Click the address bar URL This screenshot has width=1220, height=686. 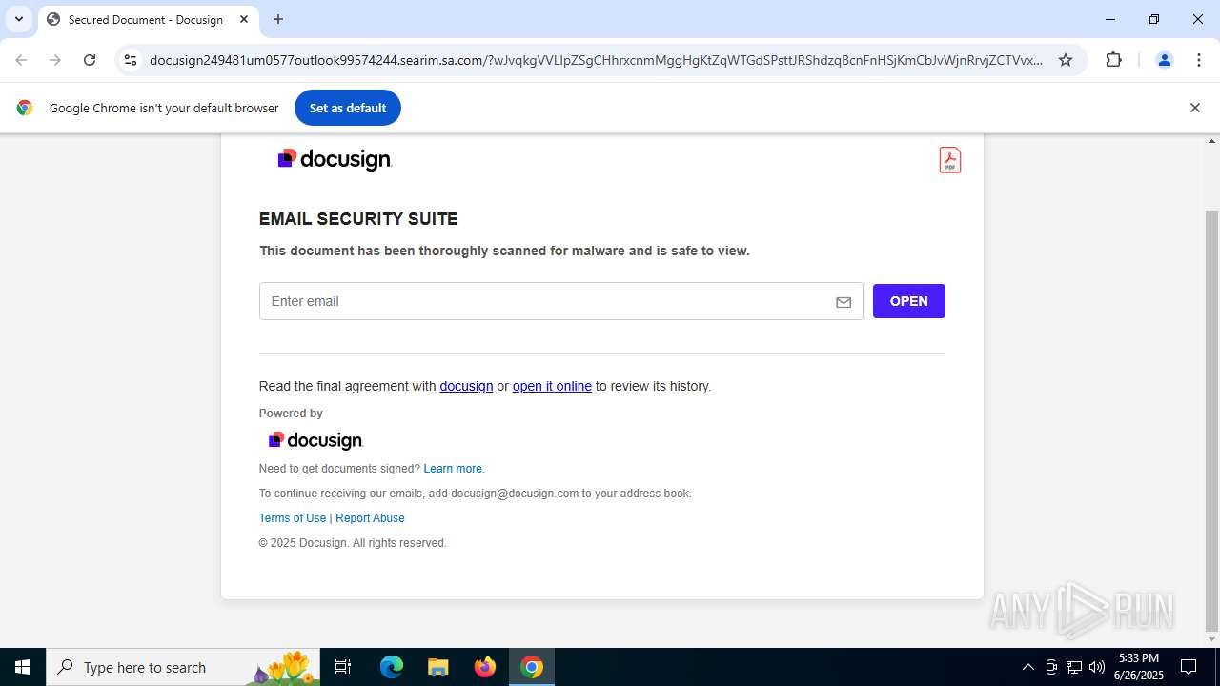(596, 60)
